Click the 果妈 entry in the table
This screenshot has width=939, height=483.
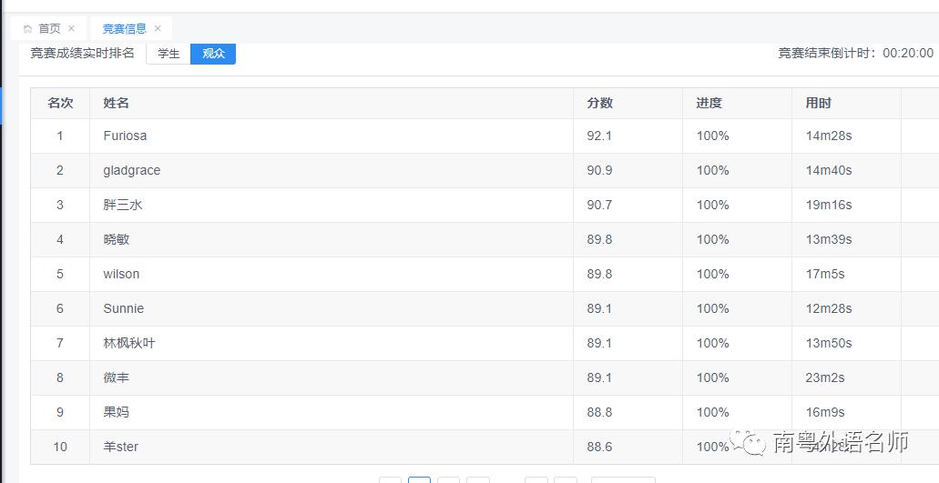(x=117, y=412)
